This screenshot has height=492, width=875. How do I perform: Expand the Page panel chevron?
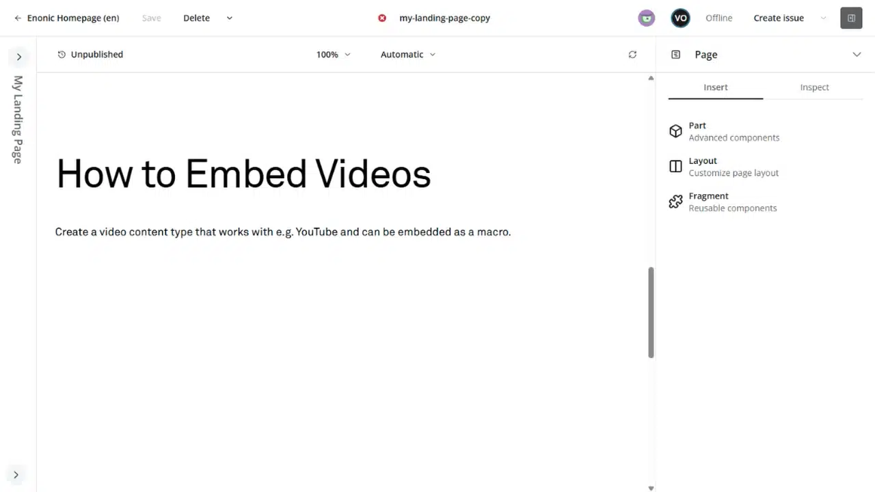point(857,55)
